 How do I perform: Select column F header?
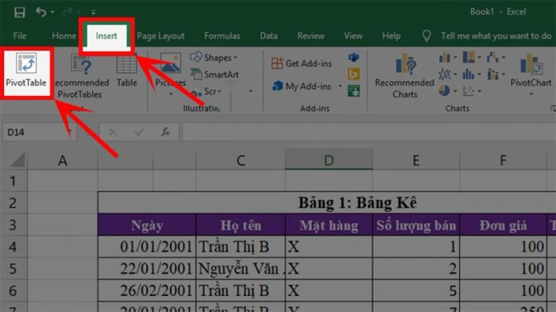[x=503, y=160]
